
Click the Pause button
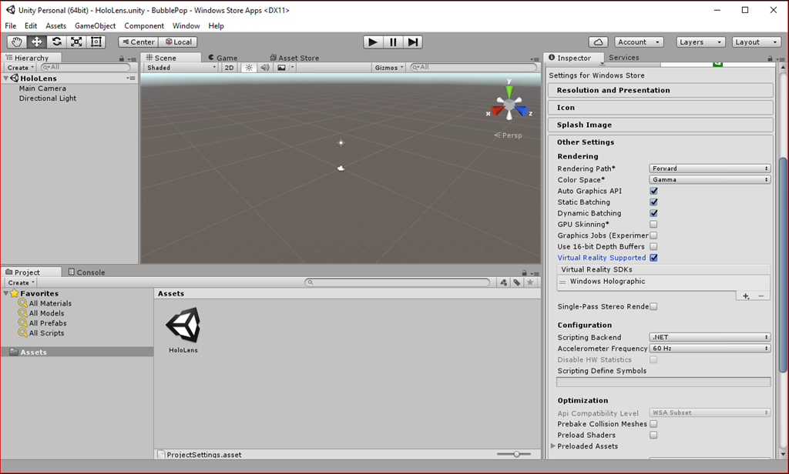(x=393, y=42)
